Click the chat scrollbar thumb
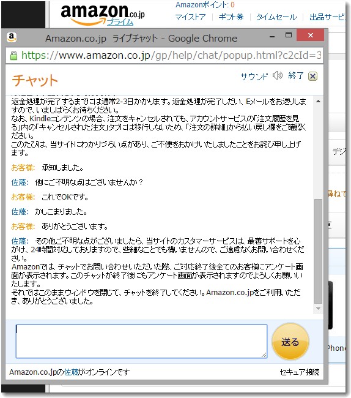351x398 pixels. click(x=318, y=251)
